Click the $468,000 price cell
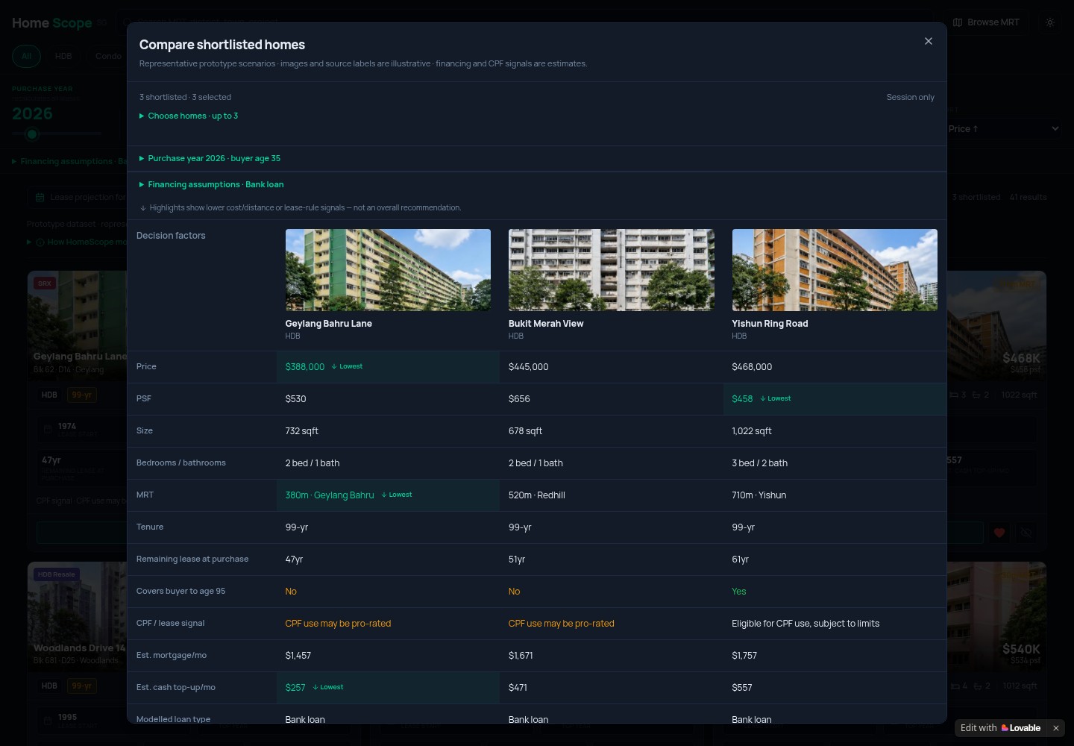The height and width of the screenshot is (746, 1074). [x=835, y=367]
